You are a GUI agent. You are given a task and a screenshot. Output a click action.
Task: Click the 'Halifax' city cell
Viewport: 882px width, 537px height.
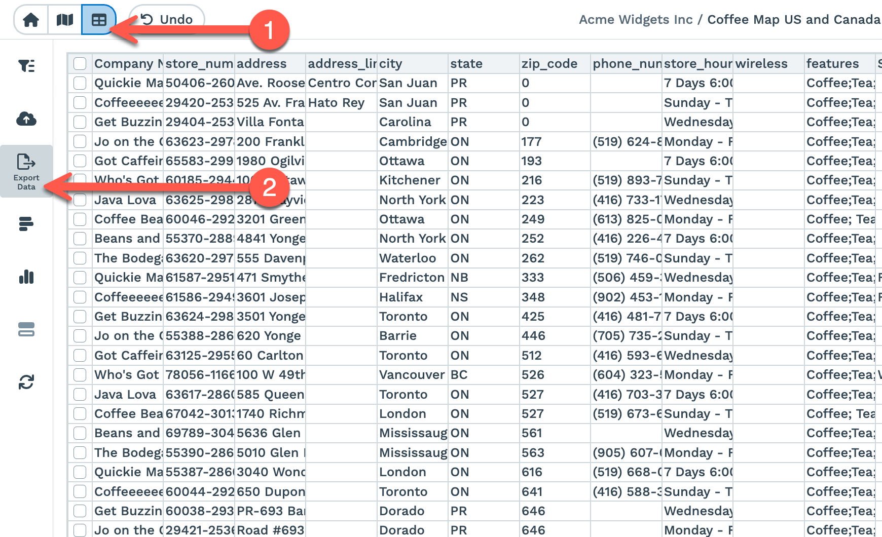[x=413, y=297]
